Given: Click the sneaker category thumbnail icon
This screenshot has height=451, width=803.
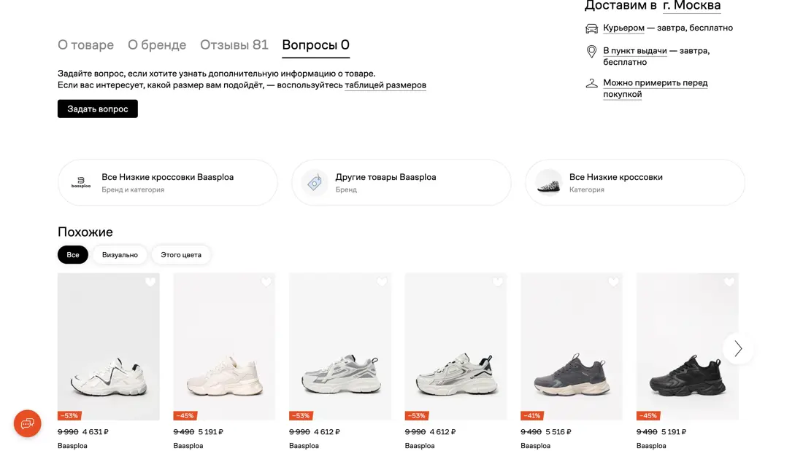Looking at the screenshot, I should [x=549, y=183].
